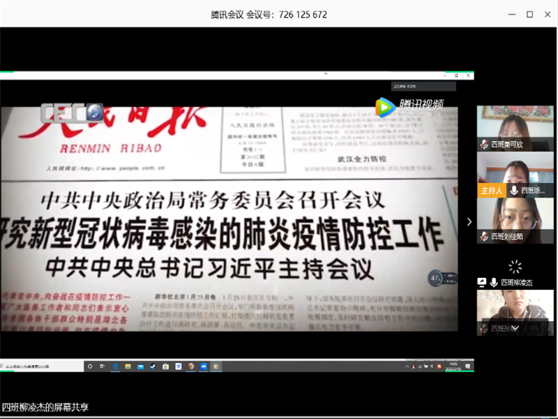Collapse the participant video panel with the right arrow
The image size is (558, 419).
click(x=469, y=221)
